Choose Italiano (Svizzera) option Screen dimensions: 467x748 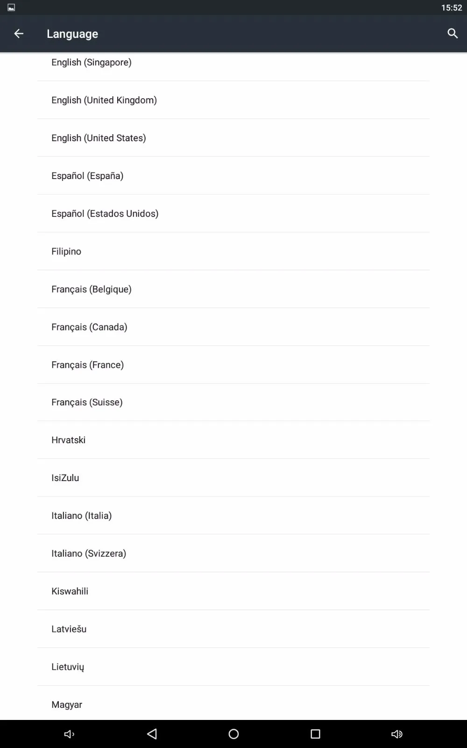(233, 554)
